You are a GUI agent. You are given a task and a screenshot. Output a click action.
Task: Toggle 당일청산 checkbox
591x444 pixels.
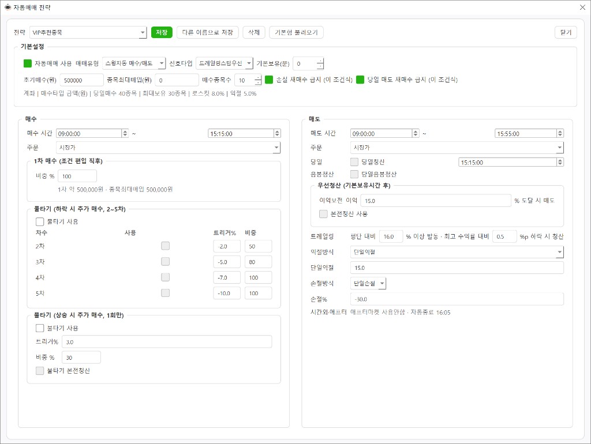(x=354, y=162)
